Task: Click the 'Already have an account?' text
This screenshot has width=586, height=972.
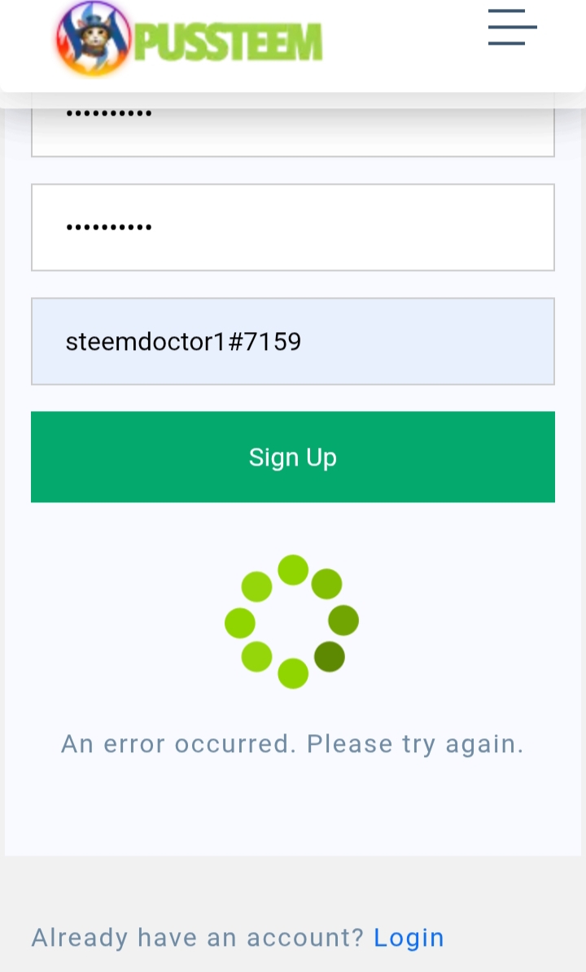Action: tap(198, 938)
